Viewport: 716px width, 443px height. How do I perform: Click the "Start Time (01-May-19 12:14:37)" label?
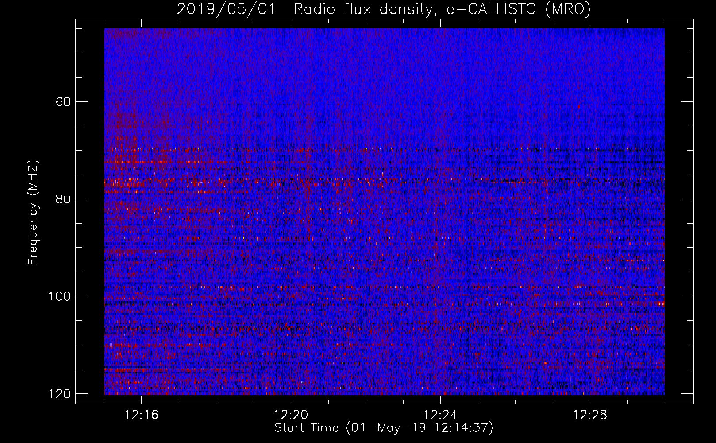384,428
